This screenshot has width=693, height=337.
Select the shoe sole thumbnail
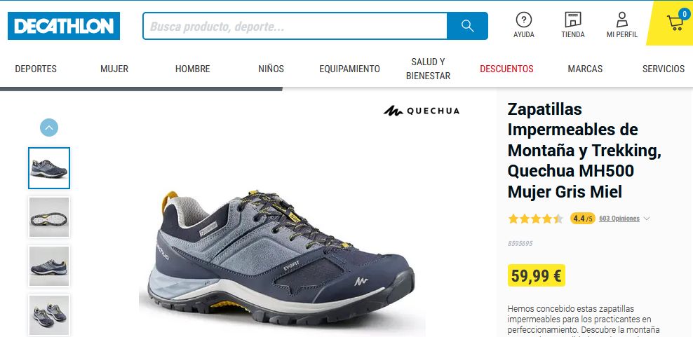coord(49,217)
